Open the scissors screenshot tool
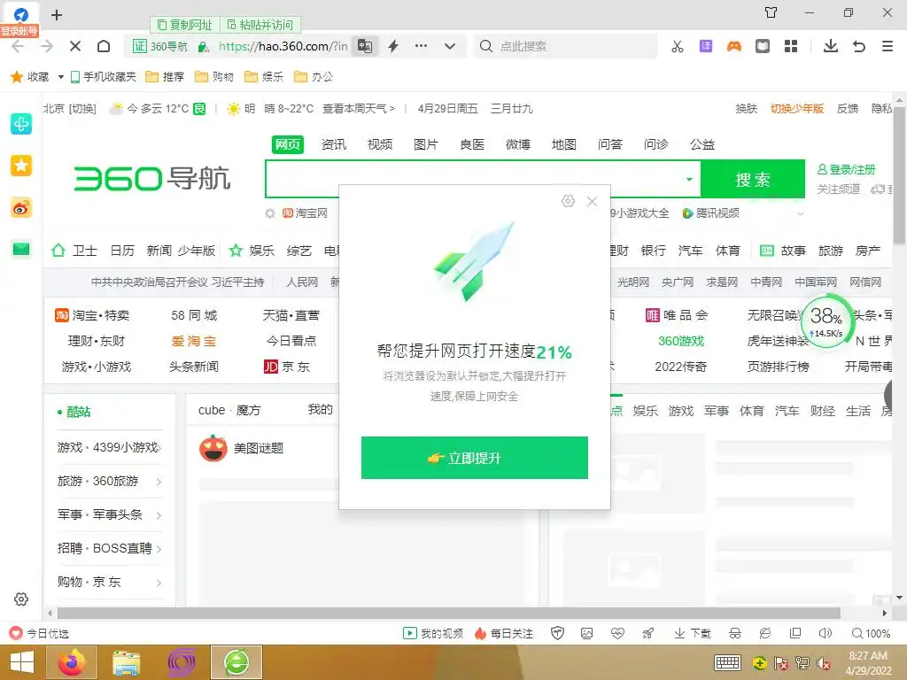 (678, 46)
